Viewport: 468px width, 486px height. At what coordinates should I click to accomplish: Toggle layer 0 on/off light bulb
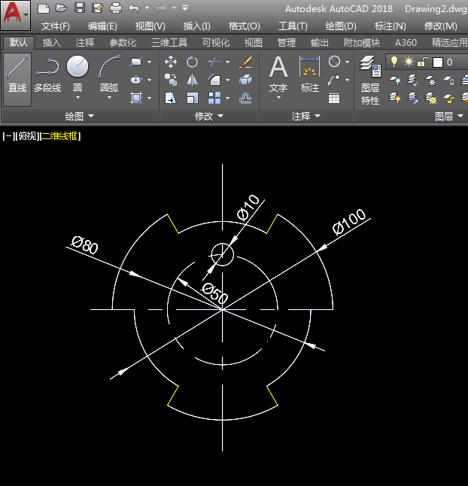pyautogui.click(x=394, y=62)
